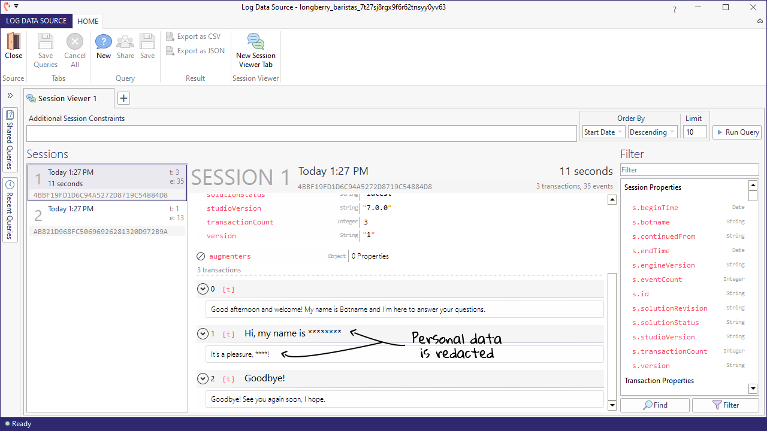Click the Close door icon in ribbon
The image size is (767, 431).
tap(13, 42)
